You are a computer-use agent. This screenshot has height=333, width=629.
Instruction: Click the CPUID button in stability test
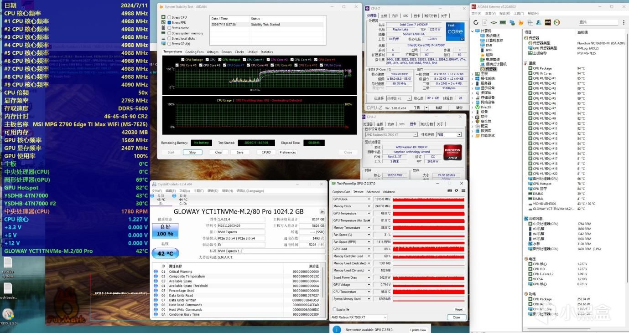tap(266, 152)
